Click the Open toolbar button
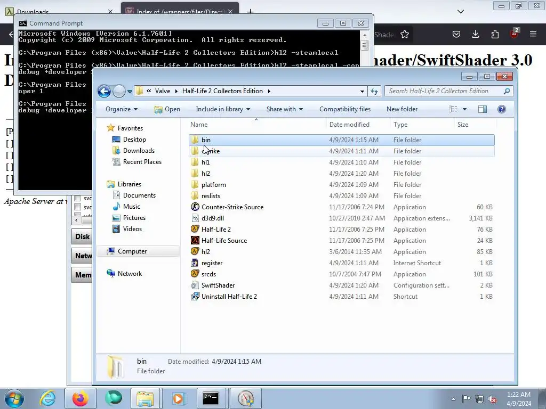Screen dimensions: 546x409 [x=167, y=109]
